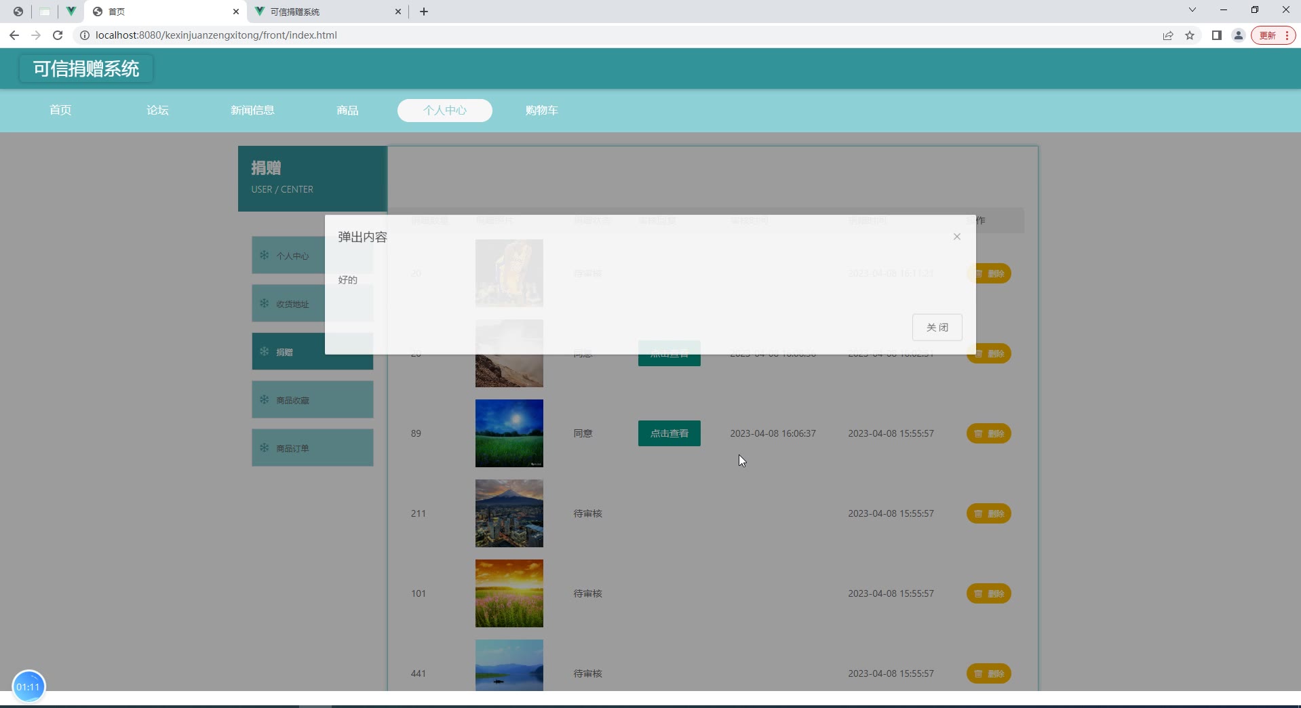Click the 捐赠 USER / CENTER panel heading
Viewport: 1301px width, 708px height.
pyautogui.click(x=313, y=178)
